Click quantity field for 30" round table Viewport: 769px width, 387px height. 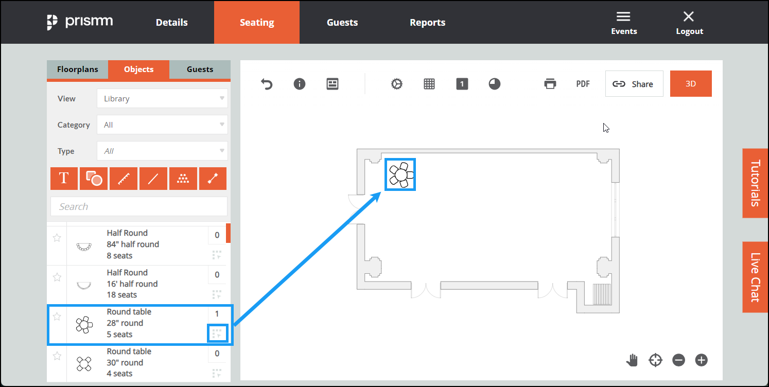click(x=217, y=354)
